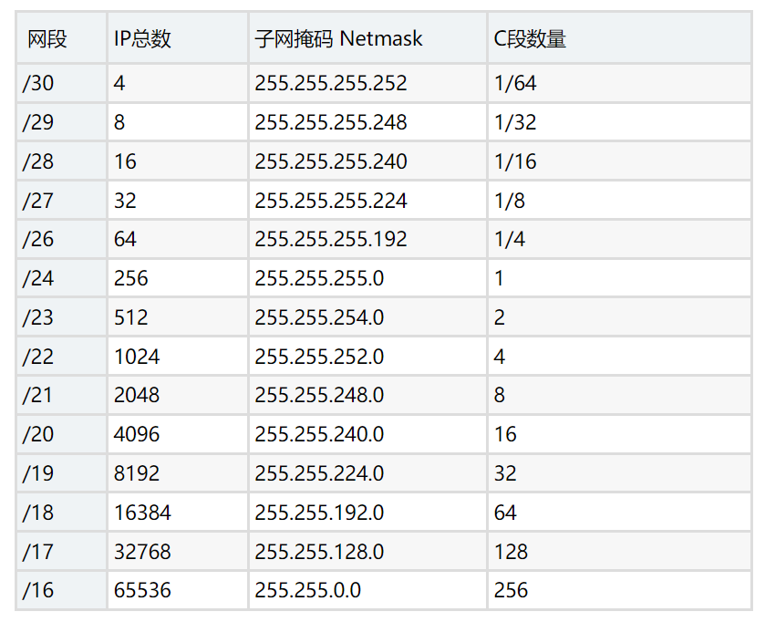Select the /21 segment cell
This screenshot has width=765, height=622.
(61, 395)
